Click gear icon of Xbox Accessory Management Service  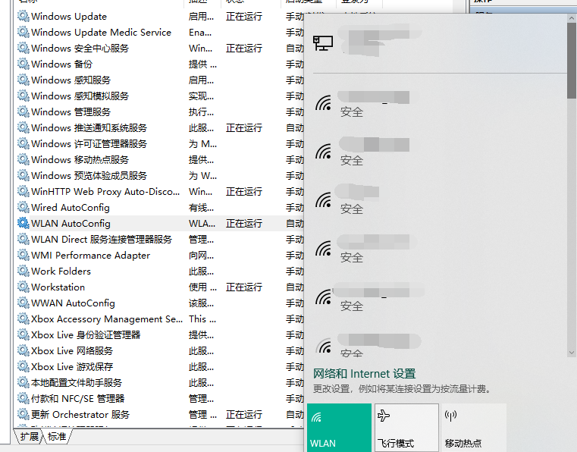(24, 319)
